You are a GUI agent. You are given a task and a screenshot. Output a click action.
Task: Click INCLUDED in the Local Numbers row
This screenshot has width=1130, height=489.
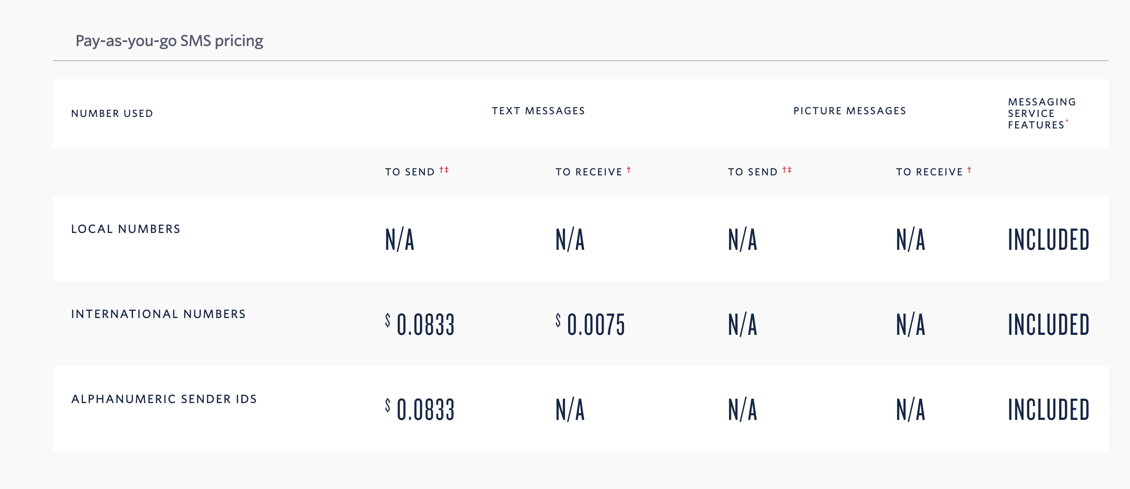pyautogui.click(x=1048, y=239)
